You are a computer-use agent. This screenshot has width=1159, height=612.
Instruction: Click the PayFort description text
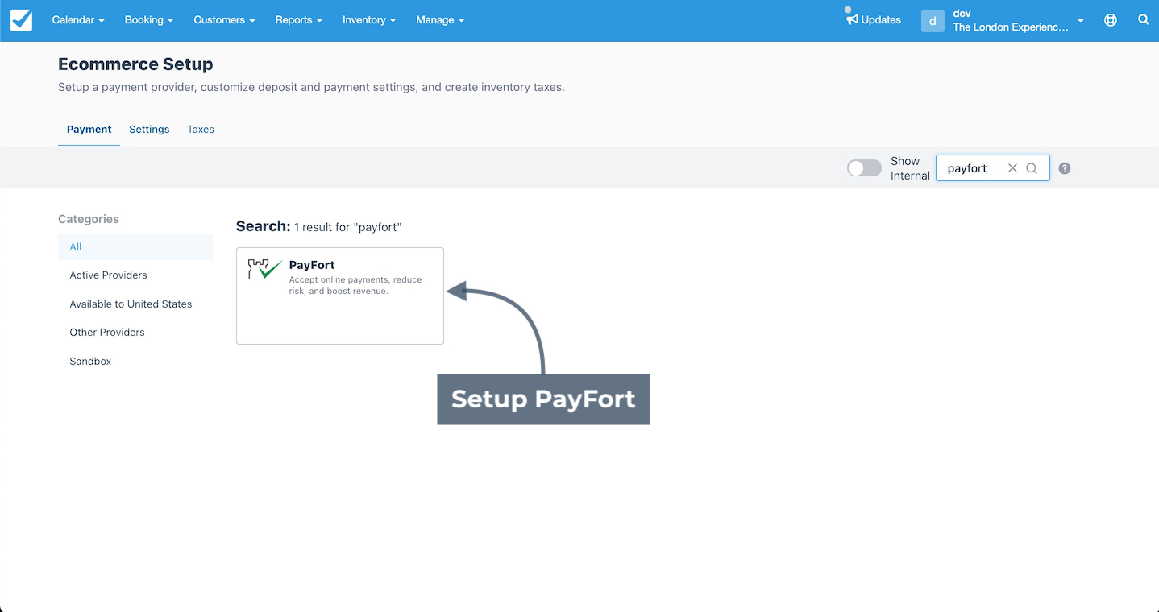pos(355,286)
